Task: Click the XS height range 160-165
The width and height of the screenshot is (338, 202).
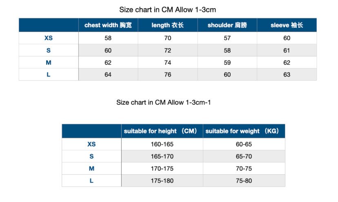Action: point(162,144)
